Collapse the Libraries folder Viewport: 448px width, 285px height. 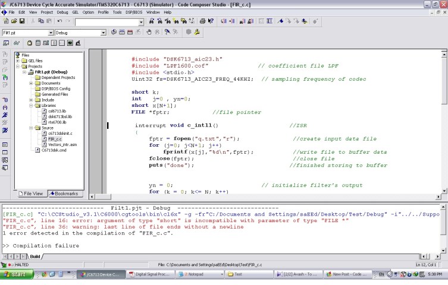[x=31, y=106]
